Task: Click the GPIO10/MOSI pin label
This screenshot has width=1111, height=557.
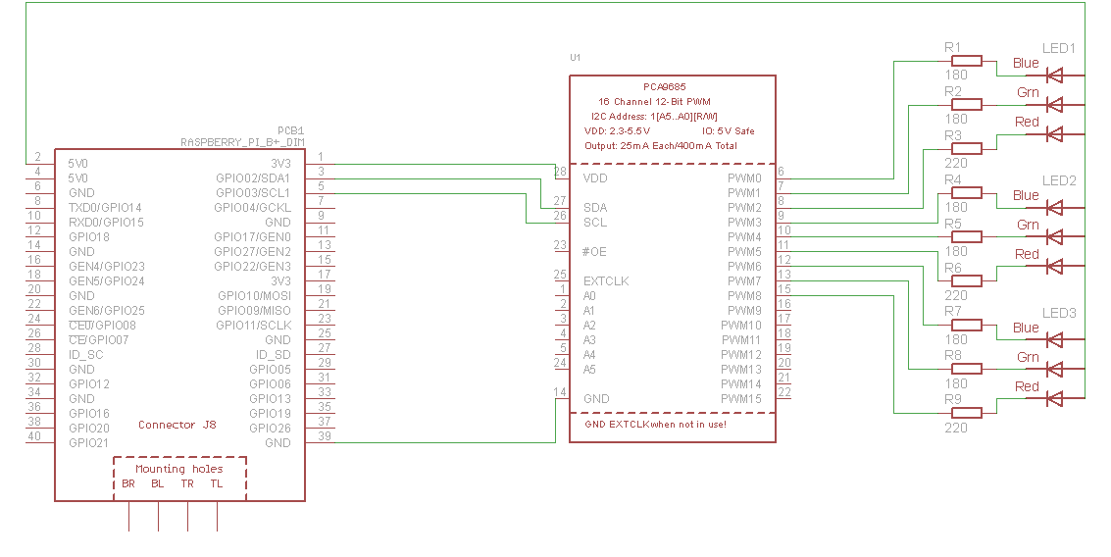Action: click(254, 295)
